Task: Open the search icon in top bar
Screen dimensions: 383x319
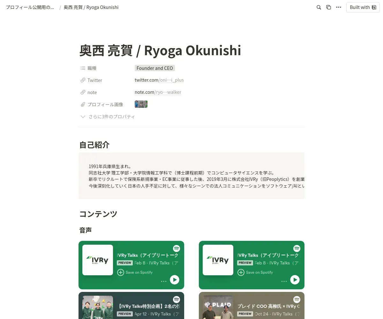Action: pos(319,7)
